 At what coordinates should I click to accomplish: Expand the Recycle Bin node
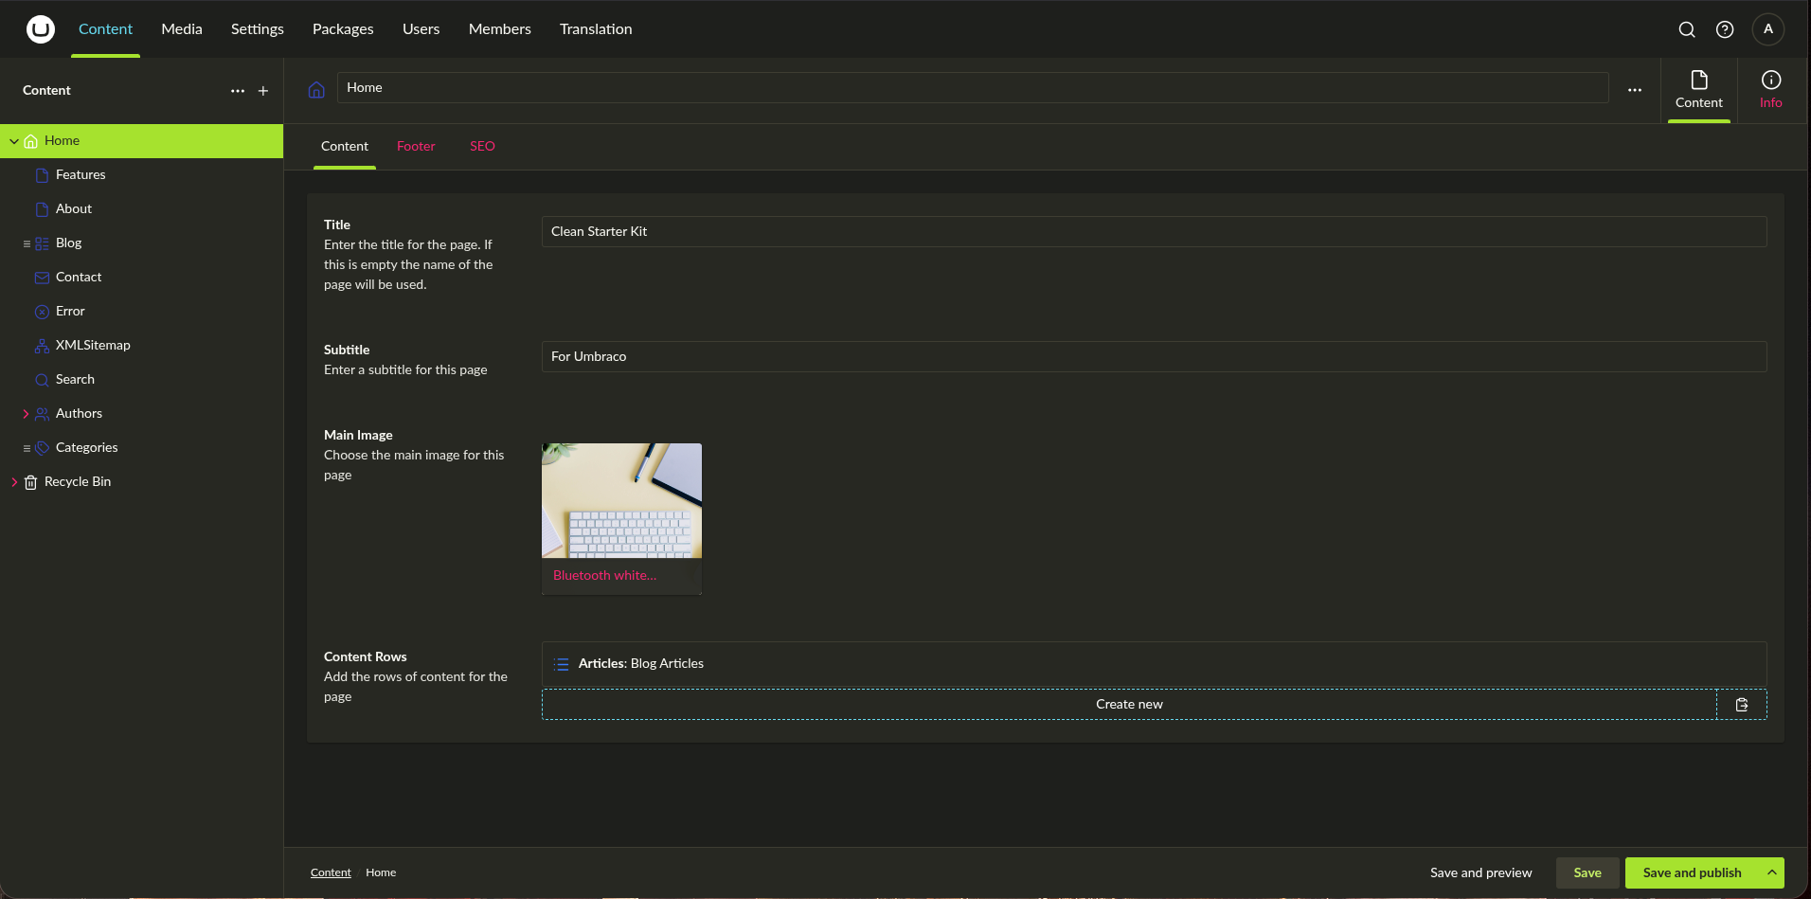click(x=14, y=482)
